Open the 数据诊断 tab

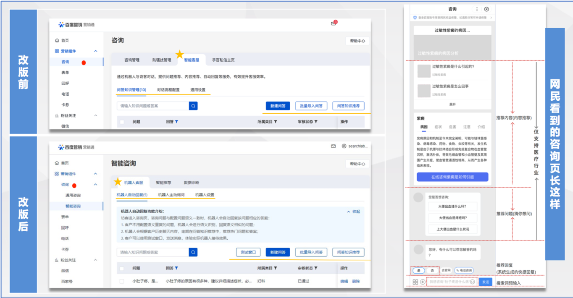pos(192,183)
